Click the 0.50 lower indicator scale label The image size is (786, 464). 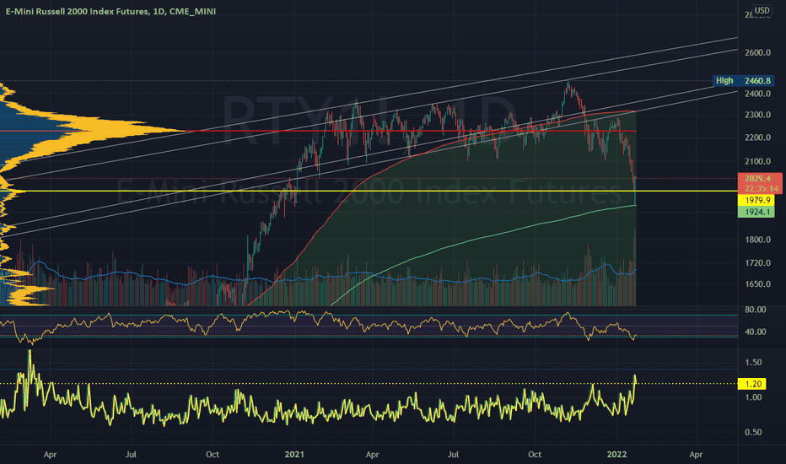click(753, 432)
